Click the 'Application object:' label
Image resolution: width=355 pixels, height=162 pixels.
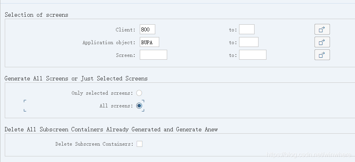point(109,43)
